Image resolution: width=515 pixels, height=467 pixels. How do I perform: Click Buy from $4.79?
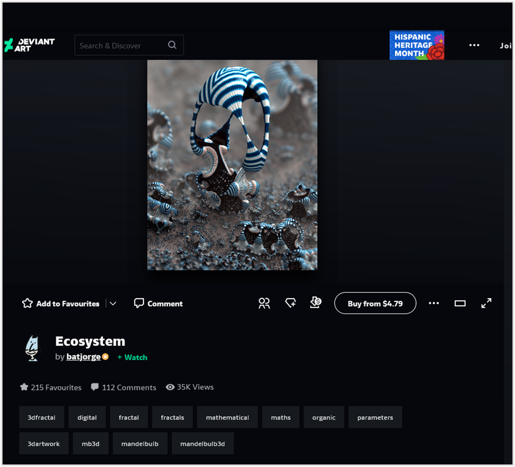coord(375,303)
